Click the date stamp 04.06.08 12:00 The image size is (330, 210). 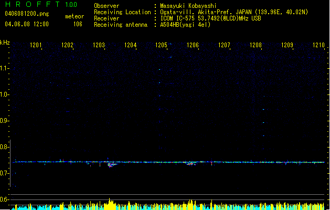pos(27,24)
